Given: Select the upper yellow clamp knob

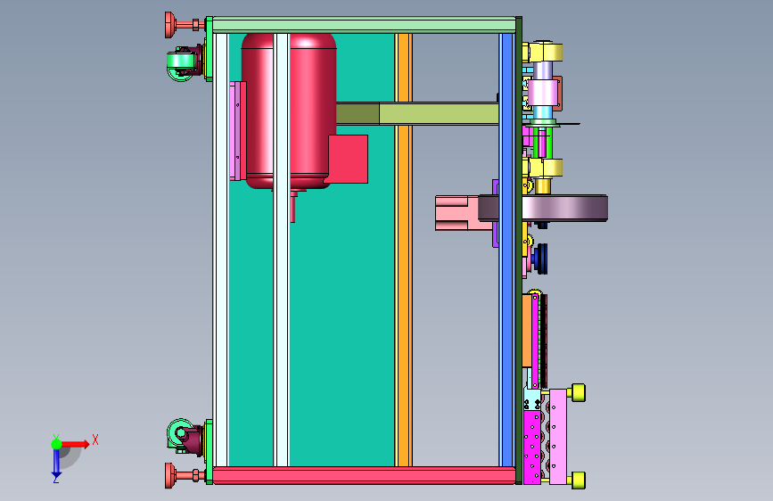Looking at the screenshot, I should [x=578, y=392].
